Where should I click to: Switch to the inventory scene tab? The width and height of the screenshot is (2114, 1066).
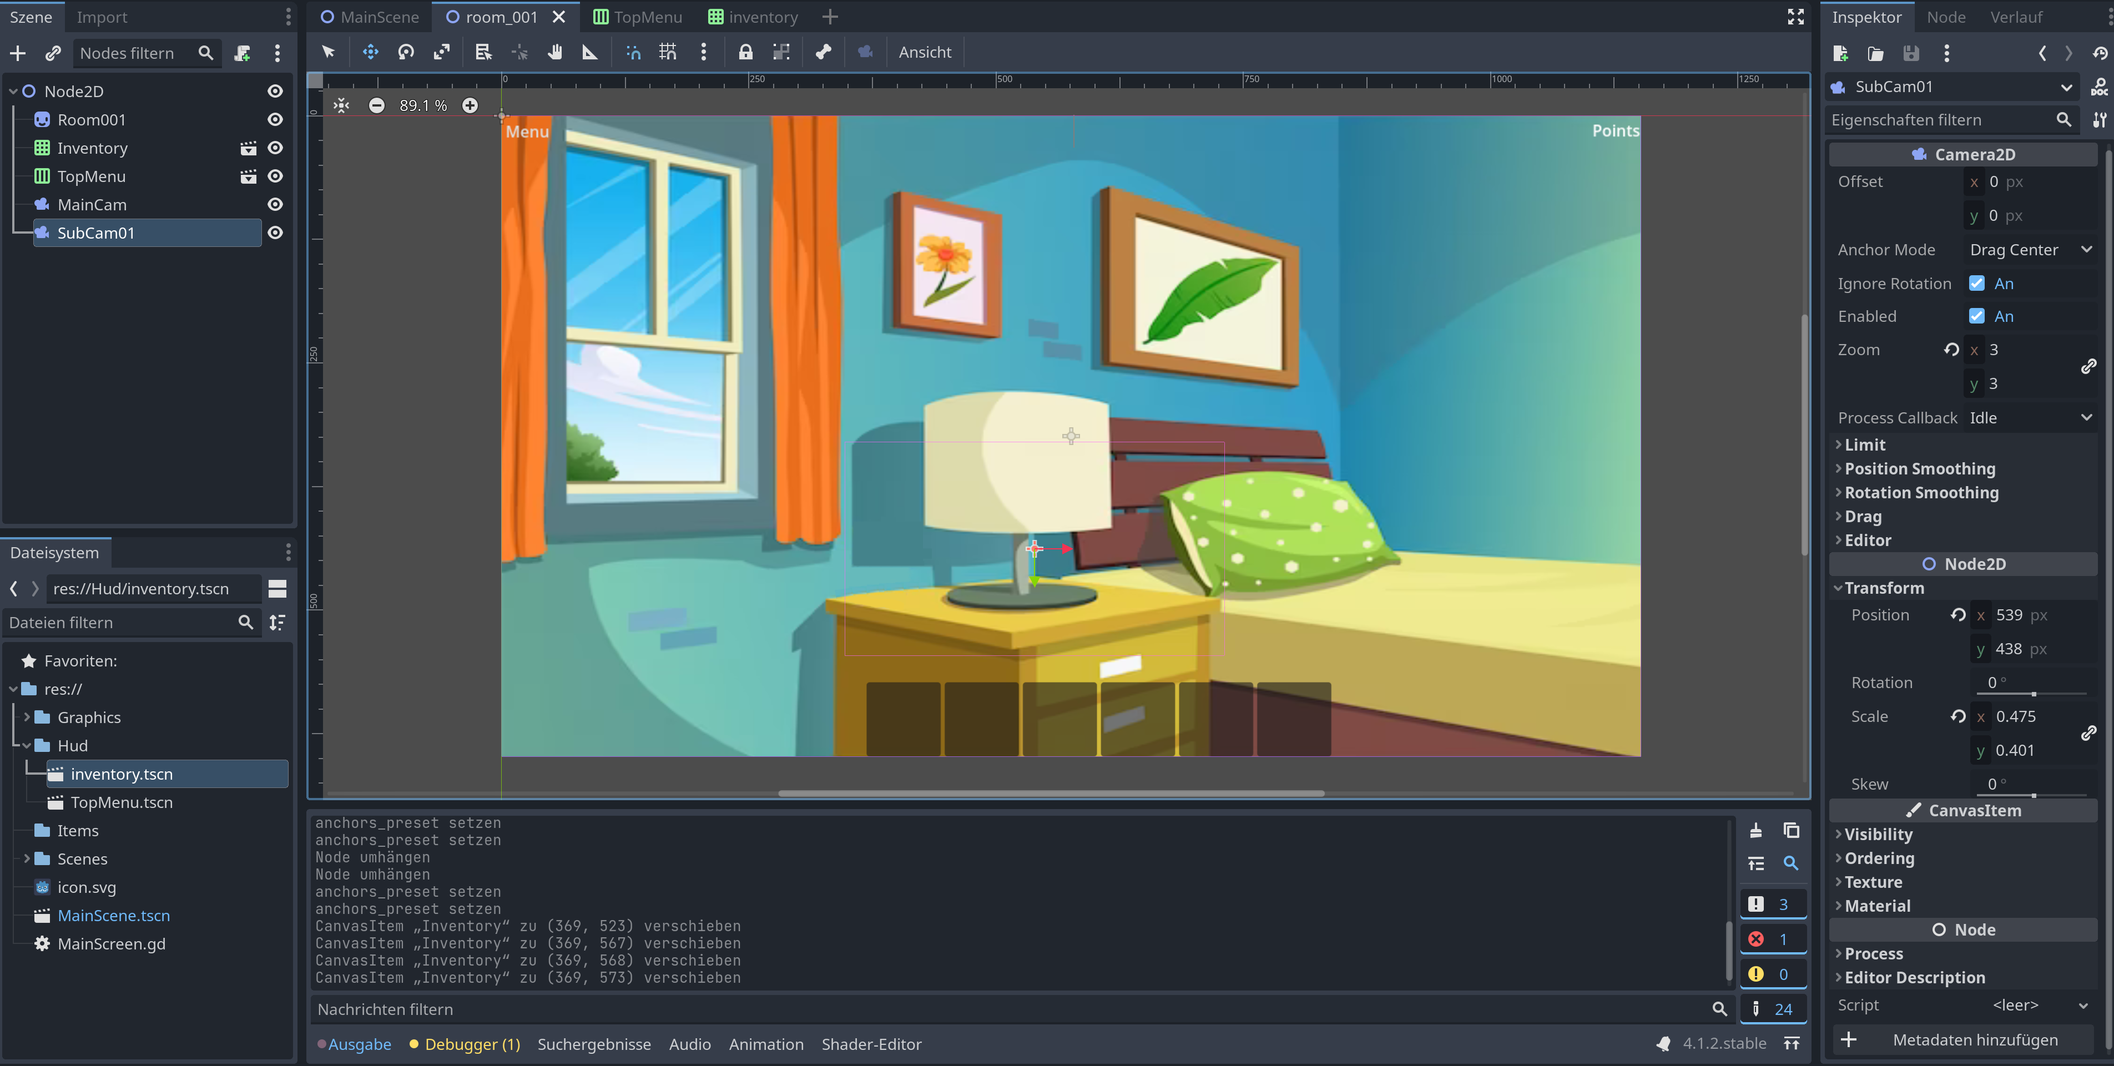pyautogui.click(x=753, y=17)
